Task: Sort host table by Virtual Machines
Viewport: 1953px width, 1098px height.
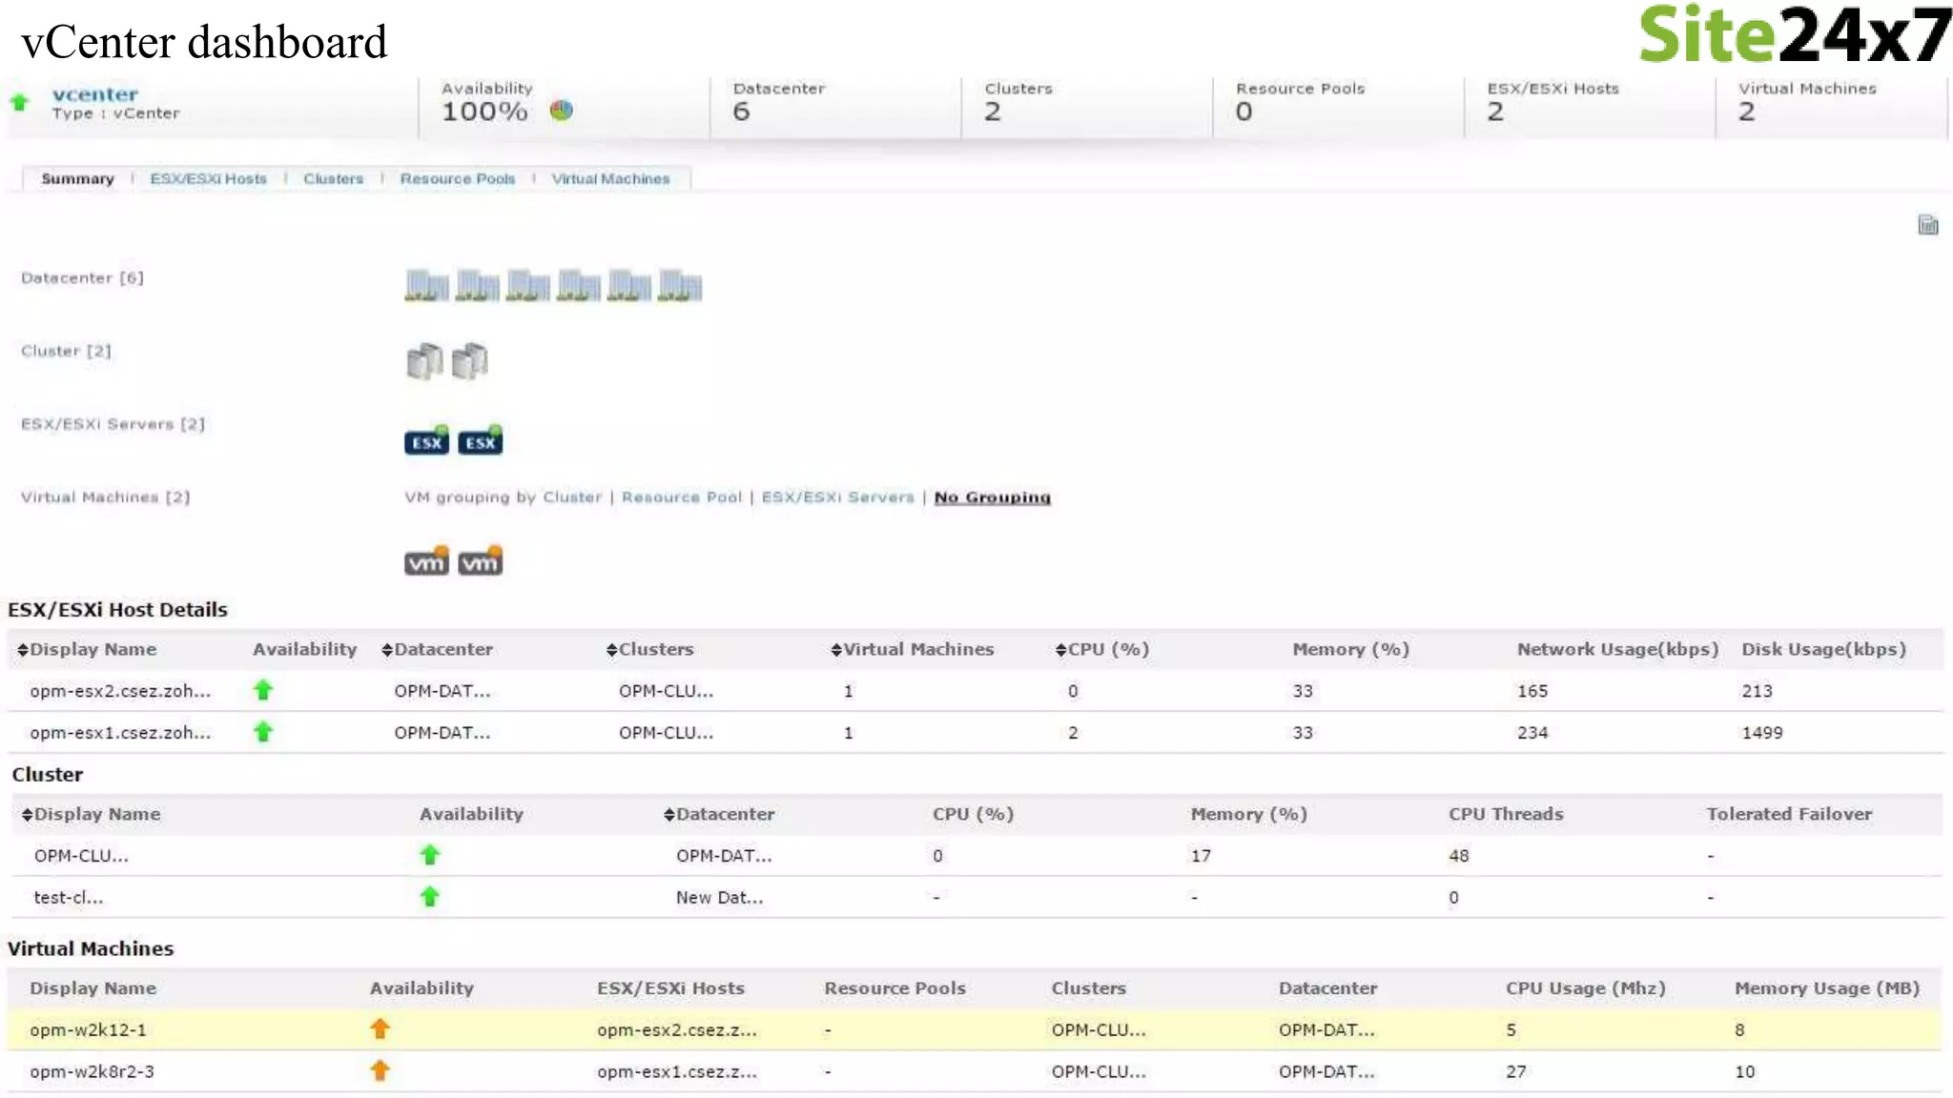Action: [x=913, y=649]
